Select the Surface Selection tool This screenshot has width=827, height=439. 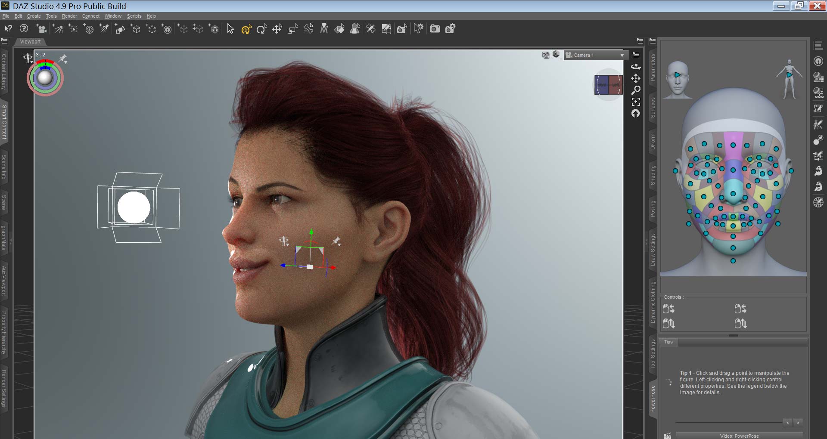pyautogui.click(x=340, y=28)
